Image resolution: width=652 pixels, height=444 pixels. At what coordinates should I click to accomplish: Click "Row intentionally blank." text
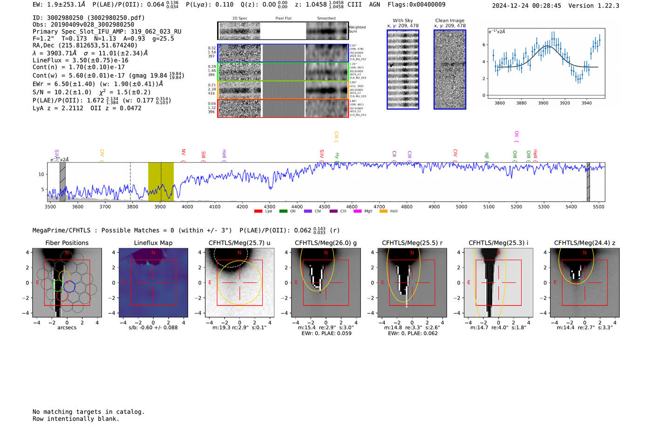click(76, 419)
